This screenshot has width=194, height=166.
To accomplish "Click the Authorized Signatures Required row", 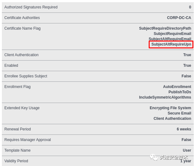I will pyautogui.click(x=98, y=7).
